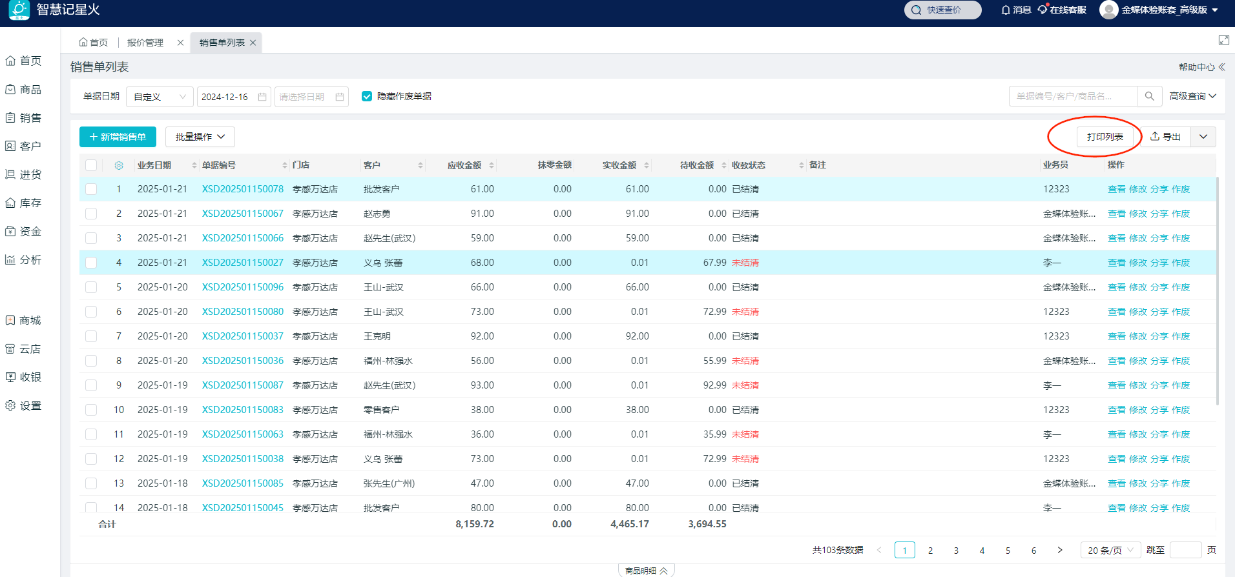Check row 8 XSD202501150036 checkbox
1235x577 pixels.
point(91,361)
